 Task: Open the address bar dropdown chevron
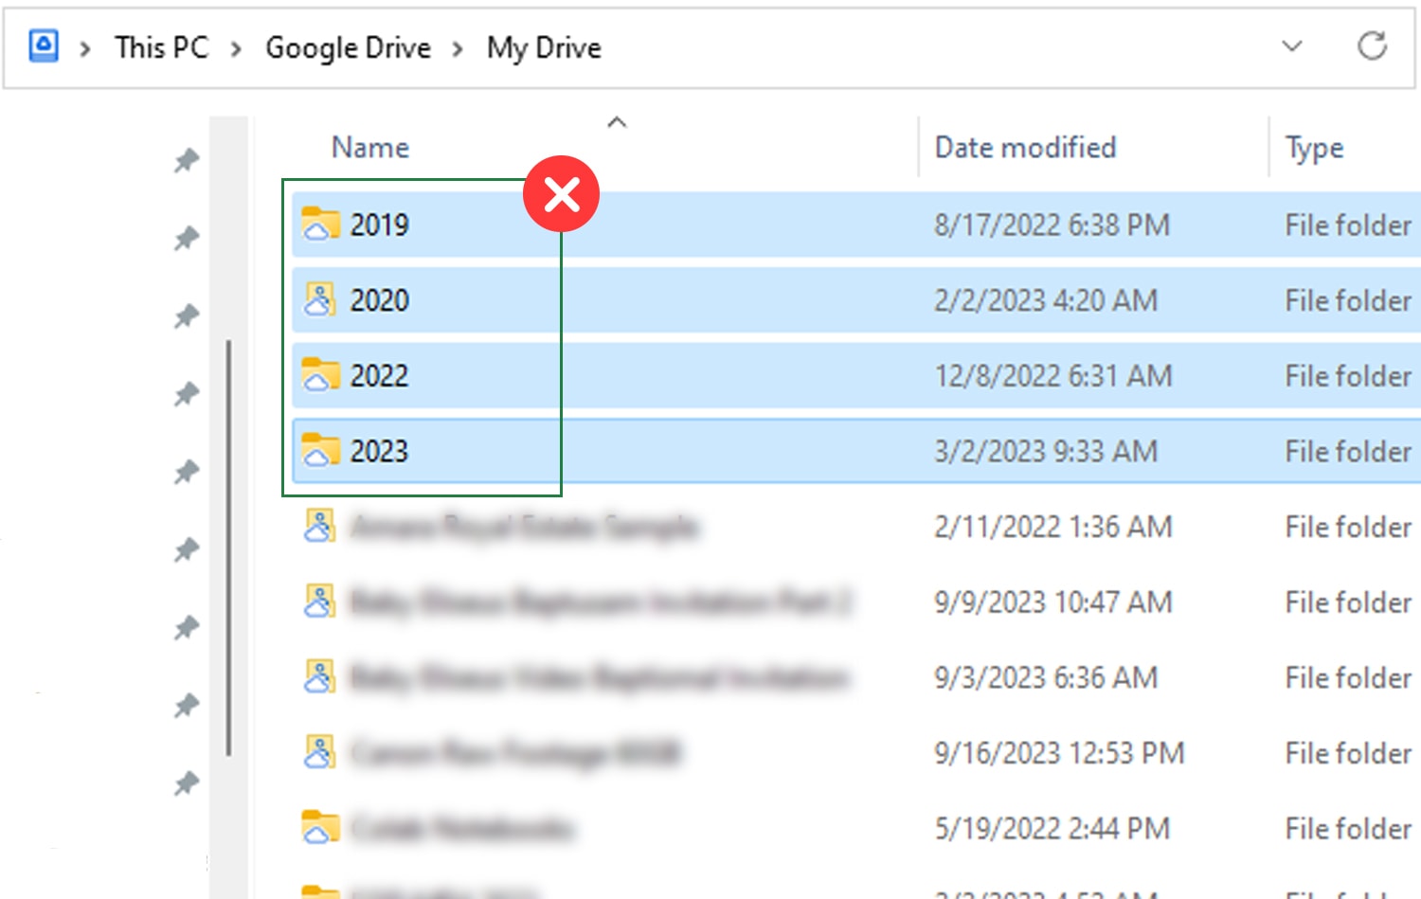[x=1290, y=46]
